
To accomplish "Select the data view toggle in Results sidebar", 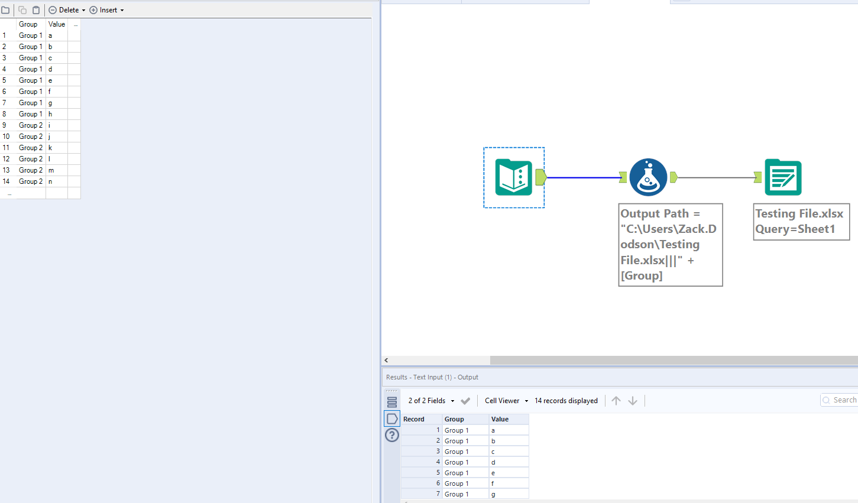I will point(392,418).
